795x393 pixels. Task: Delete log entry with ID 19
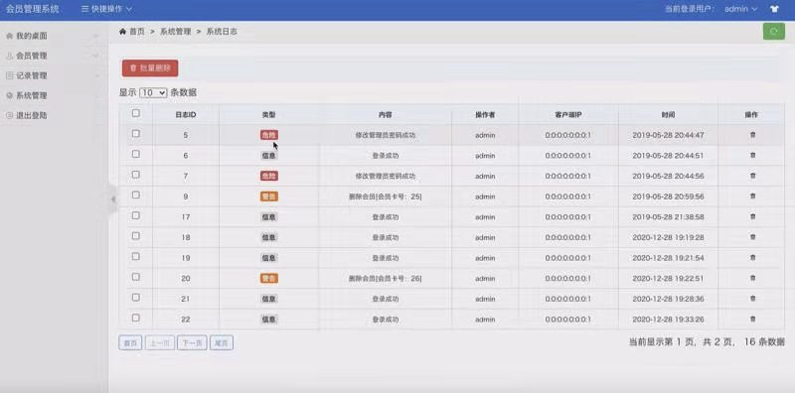[x=752, y=258]
